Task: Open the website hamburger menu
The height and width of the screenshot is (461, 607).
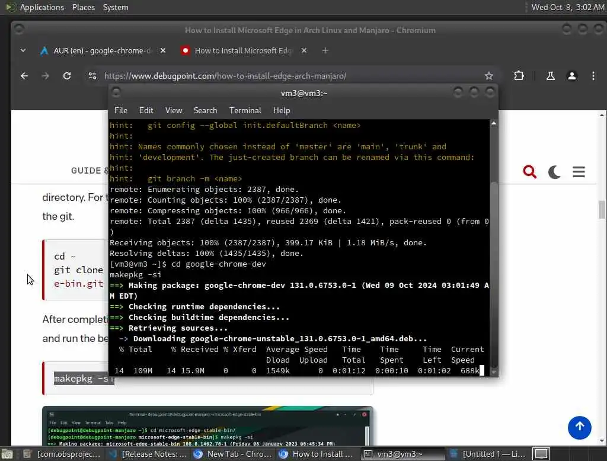Action: pyautogui.click(x=579, y=171)
